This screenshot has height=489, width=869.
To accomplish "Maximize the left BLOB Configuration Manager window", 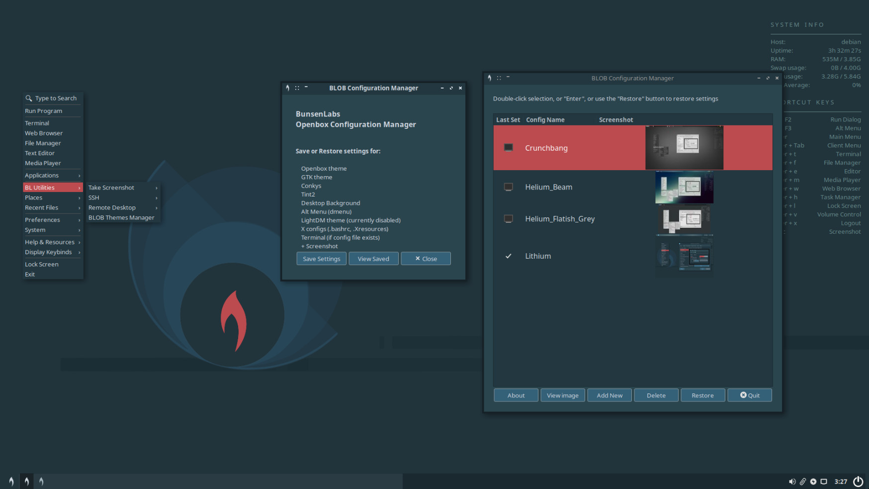I will click(x=451, y=88).
